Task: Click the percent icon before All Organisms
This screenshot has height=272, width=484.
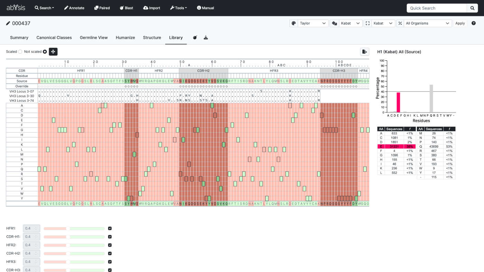Action: [400, 23]
